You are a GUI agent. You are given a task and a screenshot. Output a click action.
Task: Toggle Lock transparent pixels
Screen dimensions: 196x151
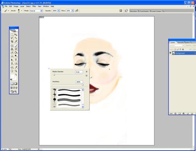point(175,49)
